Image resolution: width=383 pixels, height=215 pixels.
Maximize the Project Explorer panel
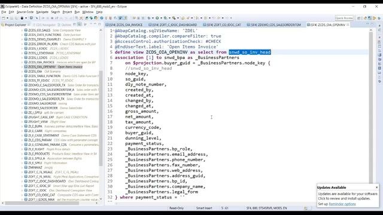pyautogui.click(x=99, y=24)
